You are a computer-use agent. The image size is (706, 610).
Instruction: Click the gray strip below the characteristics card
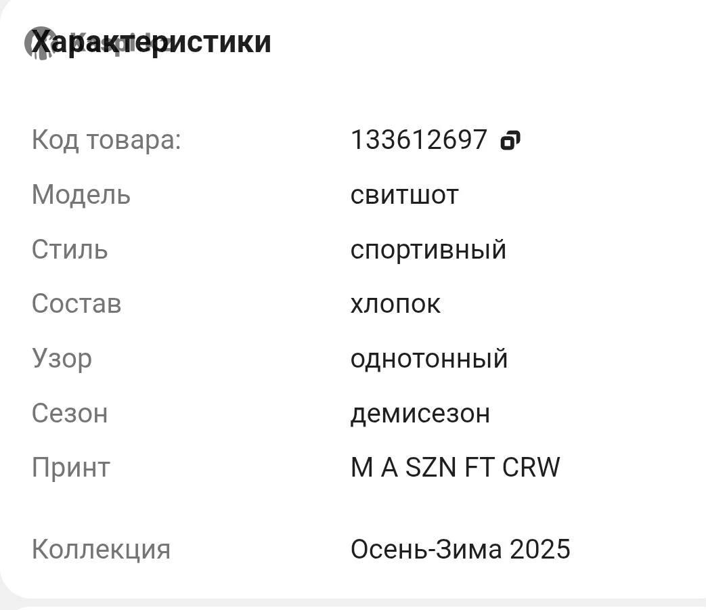[353, 604]
